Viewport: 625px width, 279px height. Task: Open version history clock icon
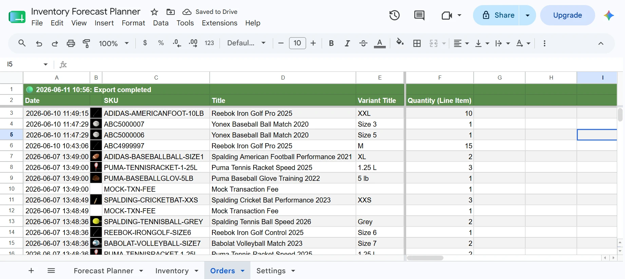[394, 15]
